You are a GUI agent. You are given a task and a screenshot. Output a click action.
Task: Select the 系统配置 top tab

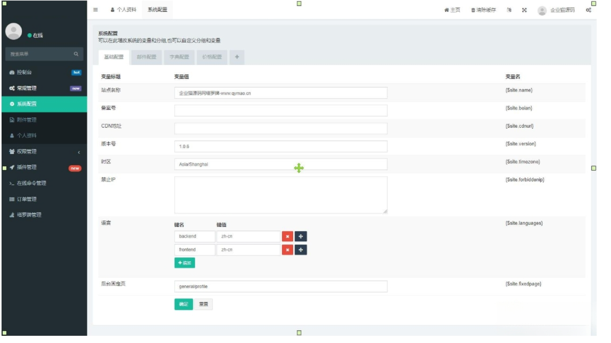pos(157,10)
